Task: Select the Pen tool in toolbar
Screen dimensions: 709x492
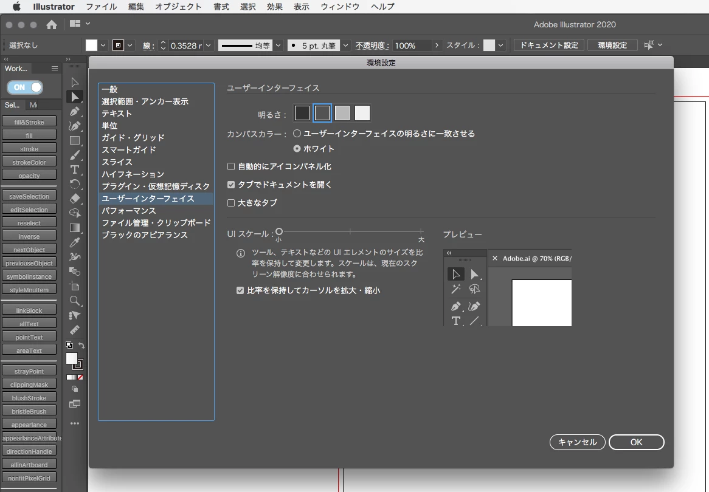Action: pyautogui.click(x=75, y=111)
